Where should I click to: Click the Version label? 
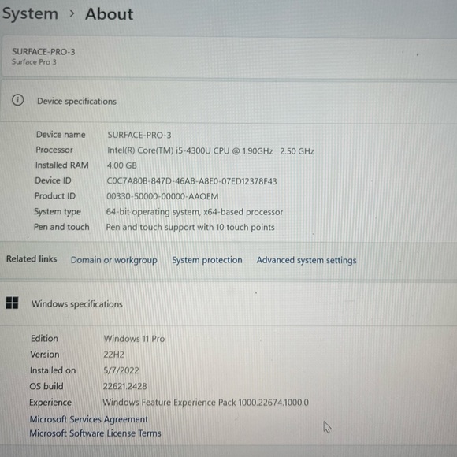[45, 355]
